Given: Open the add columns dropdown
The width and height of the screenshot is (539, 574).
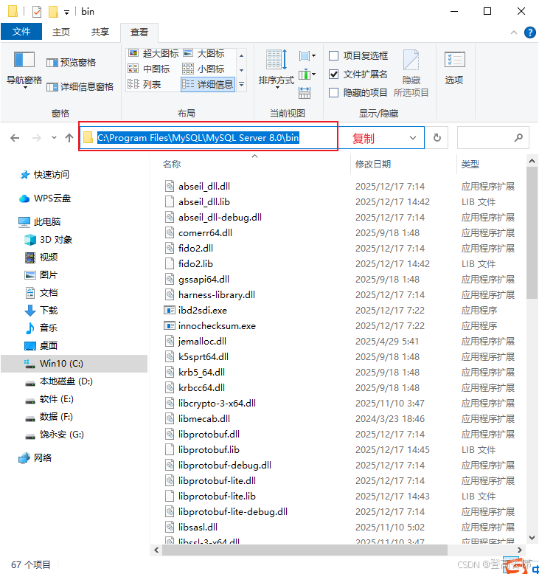Looking at the screenshot, I should point(307,75).
